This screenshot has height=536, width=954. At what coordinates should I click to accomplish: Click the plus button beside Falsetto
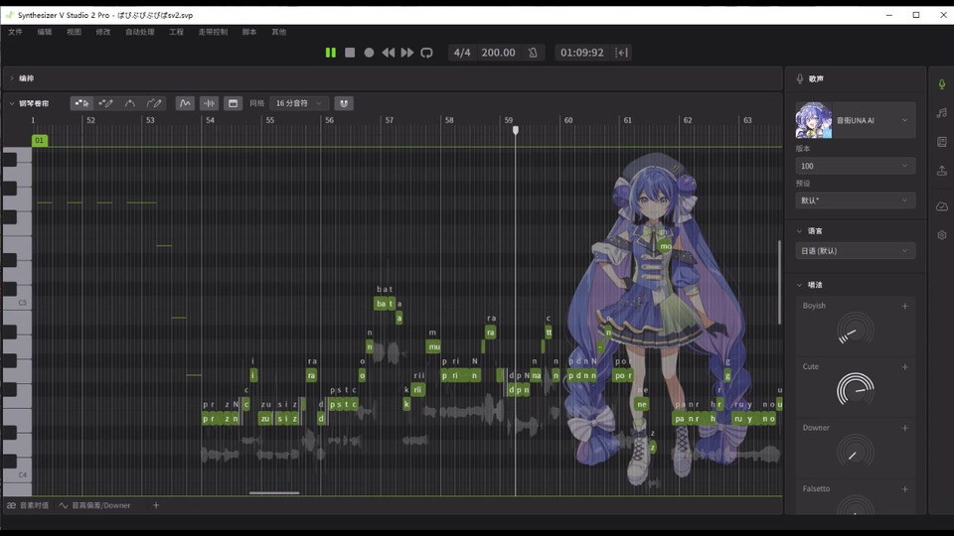point(904,489)
